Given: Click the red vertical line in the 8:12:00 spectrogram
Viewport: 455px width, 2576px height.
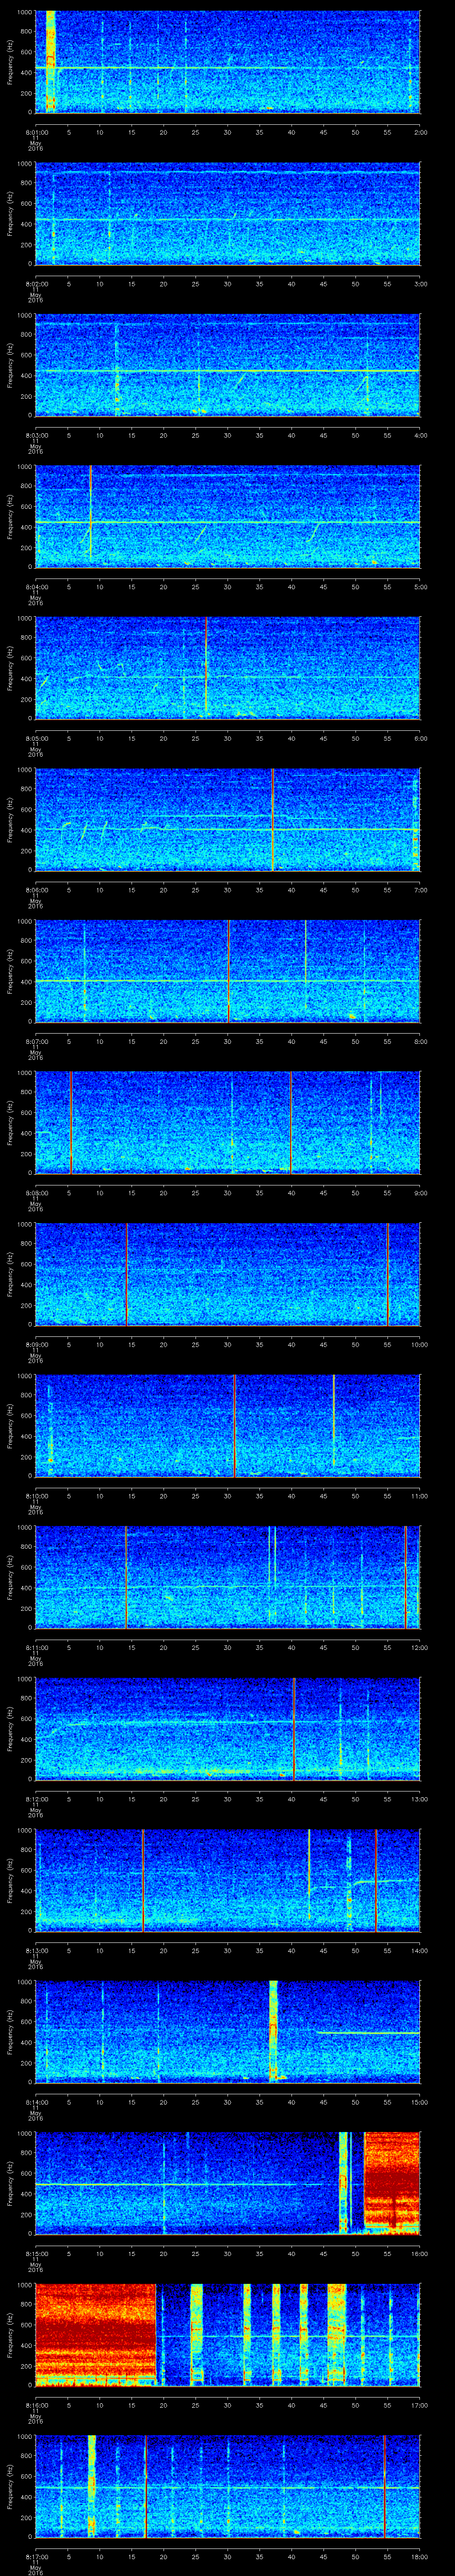Looking at the screenshot, I should point(294,1729).
